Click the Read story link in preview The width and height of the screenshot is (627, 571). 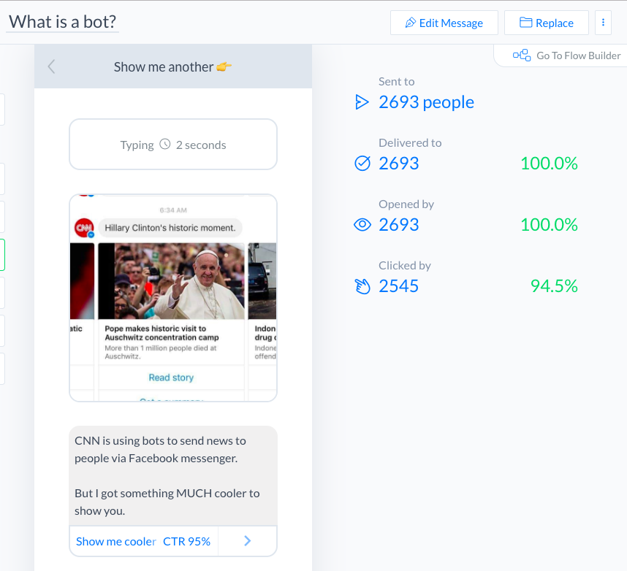(171, 378)
